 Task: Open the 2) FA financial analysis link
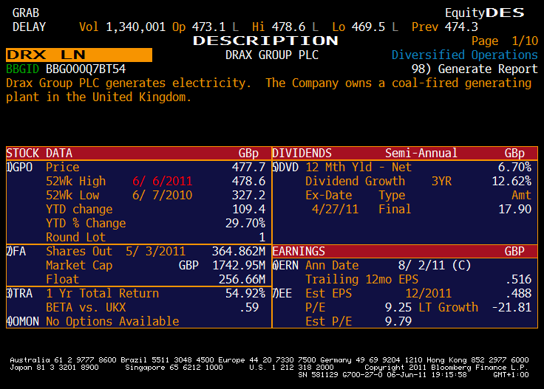pyautogui.click(x=16, y=252)
